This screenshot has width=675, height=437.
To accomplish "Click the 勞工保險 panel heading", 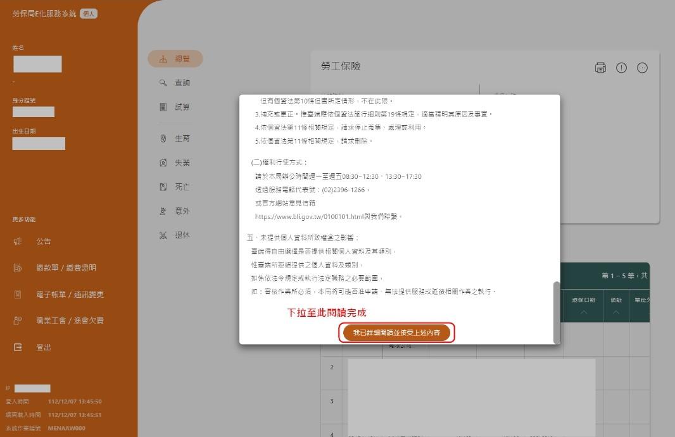I will point(341,66).
